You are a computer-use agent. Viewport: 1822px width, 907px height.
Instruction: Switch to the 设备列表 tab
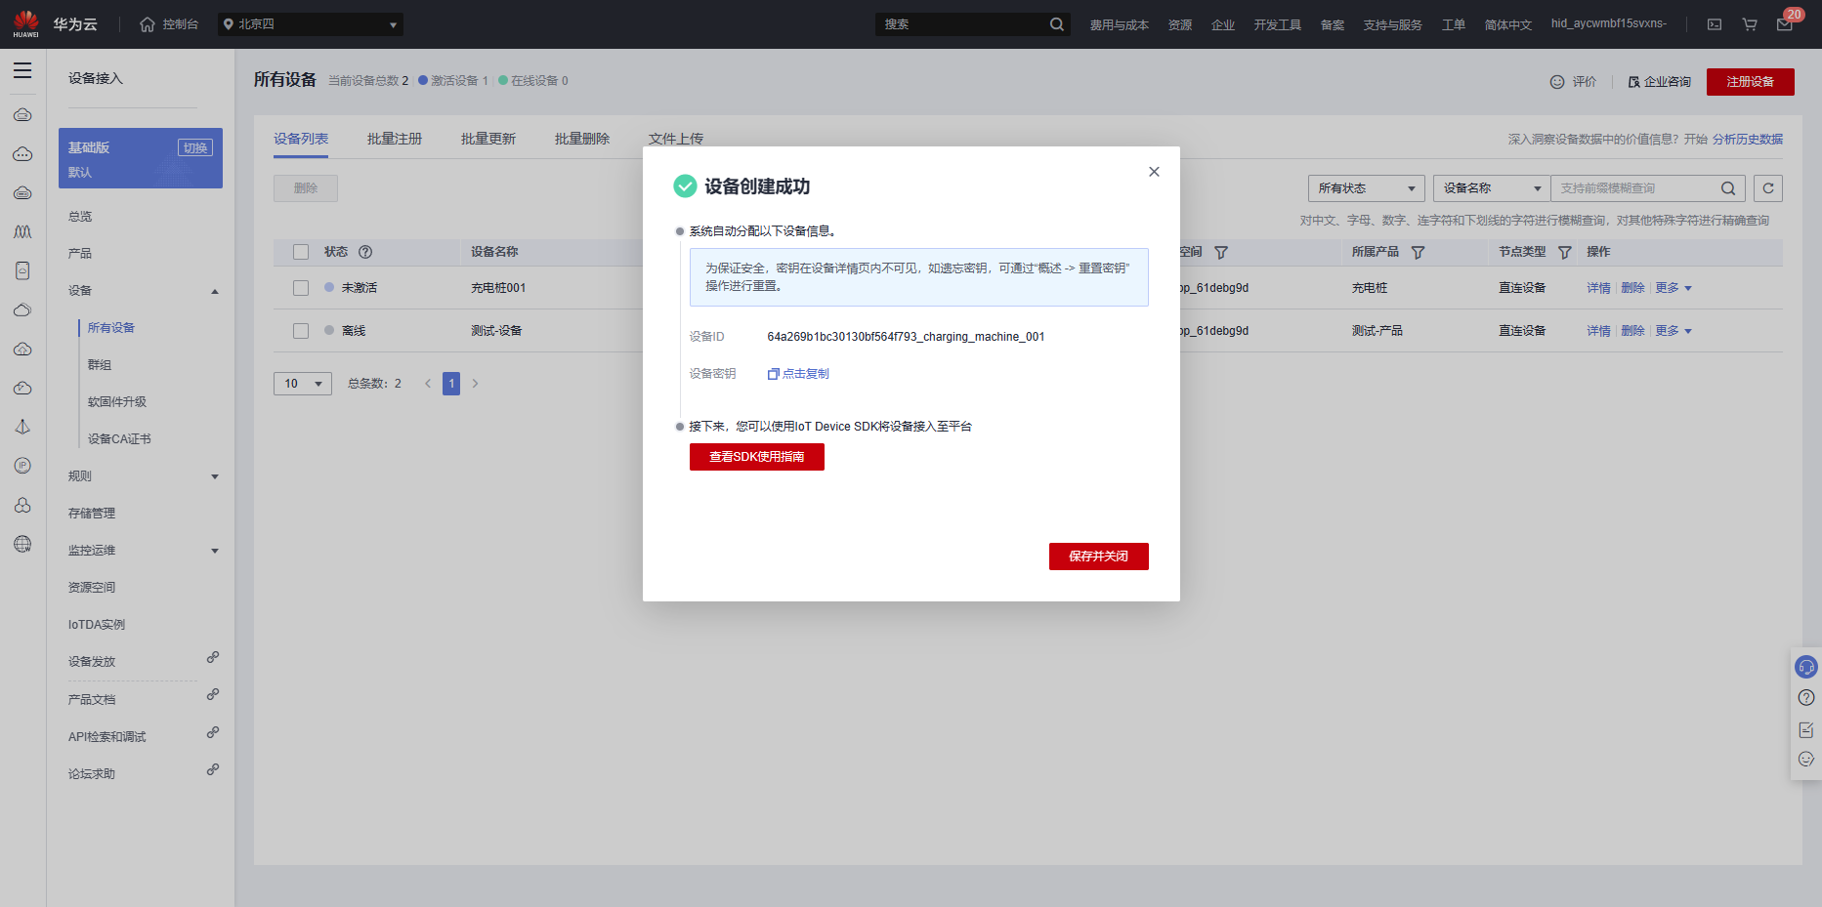(301, 139)
